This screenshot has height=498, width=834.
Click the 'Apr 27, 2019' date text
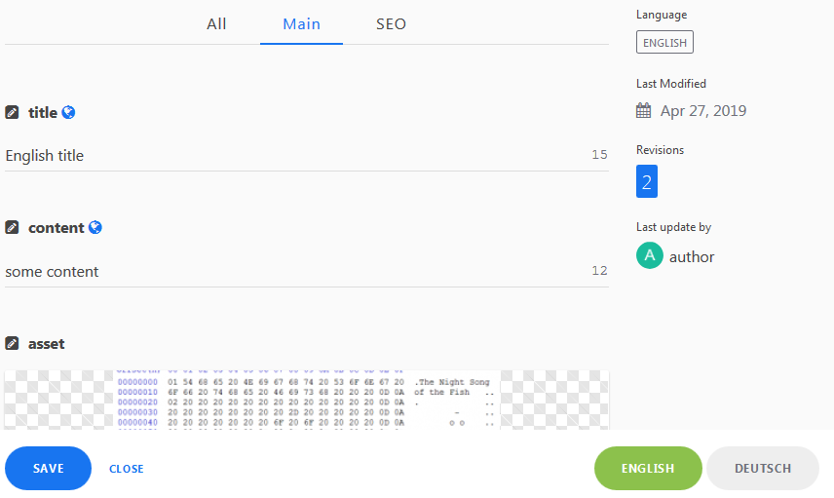click(703, 111)
